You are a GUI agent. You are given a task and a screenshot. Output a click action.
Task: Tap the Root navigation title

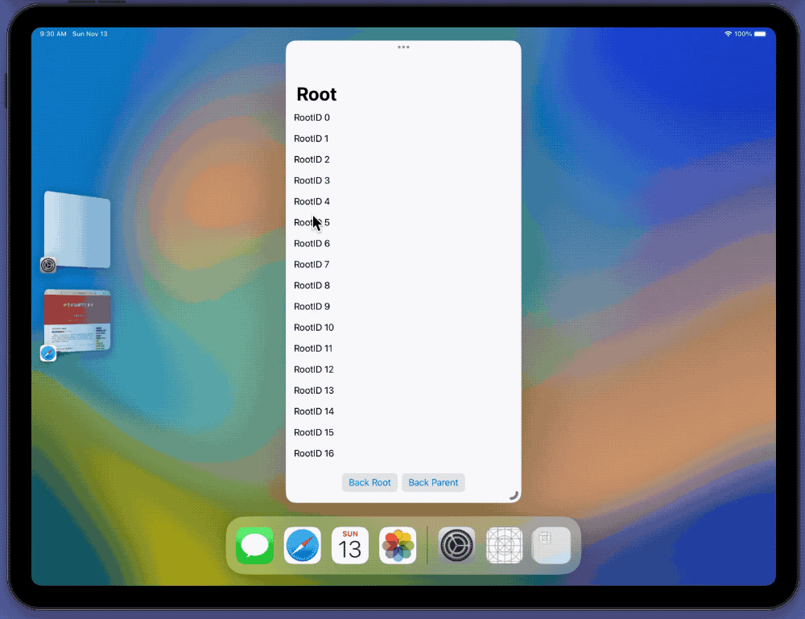(x=316, y=94)
